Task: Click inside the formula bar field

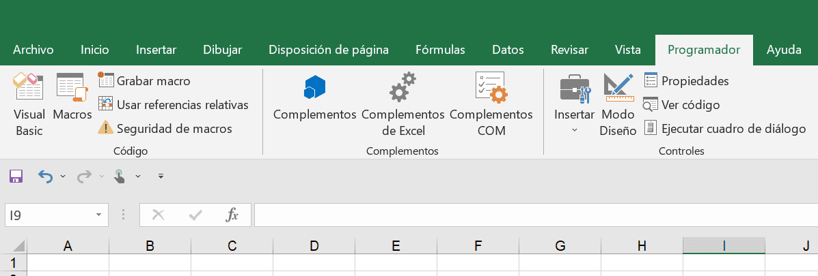Action: [533, 215]
